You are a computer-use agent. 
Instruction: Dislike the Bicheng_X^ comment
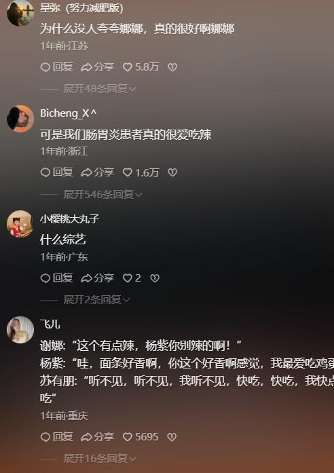click(172, 172)
